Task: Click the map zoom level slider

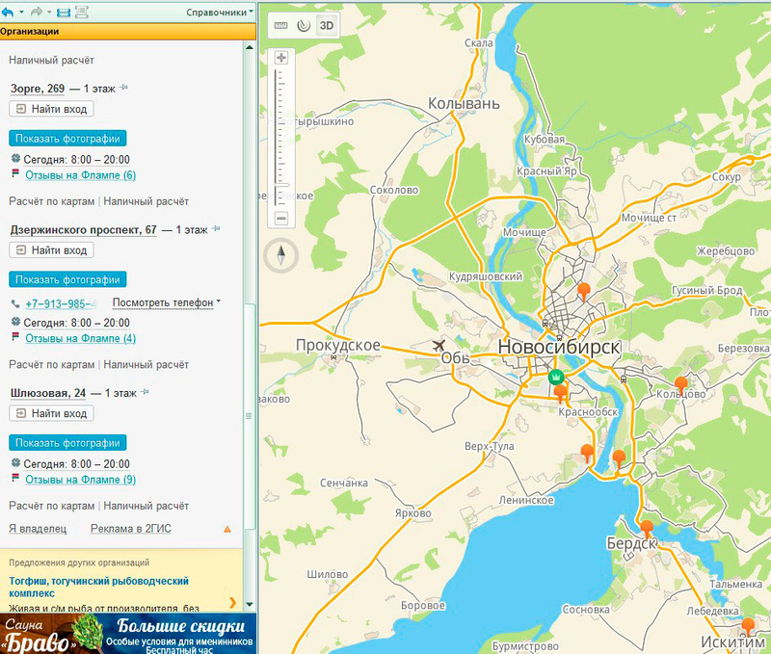Action: click(x=281, y=135)
